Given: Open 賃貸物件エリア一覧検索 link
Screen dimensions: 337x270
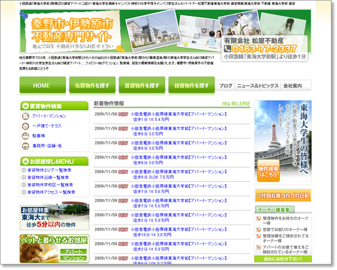Looking at the screenshot, I should 49,170.
